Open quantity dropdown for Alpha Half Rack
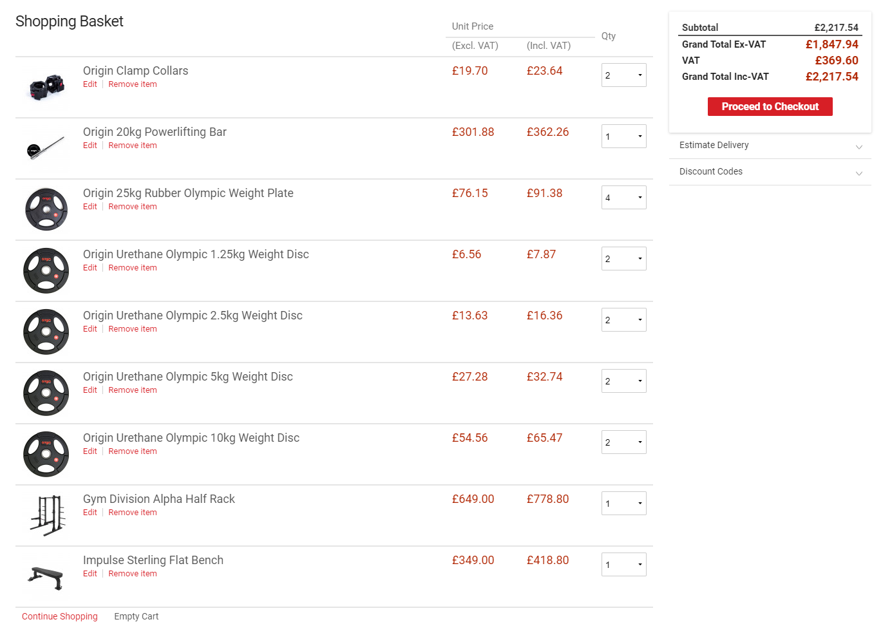892x633 pixels. tap(623, 504)
